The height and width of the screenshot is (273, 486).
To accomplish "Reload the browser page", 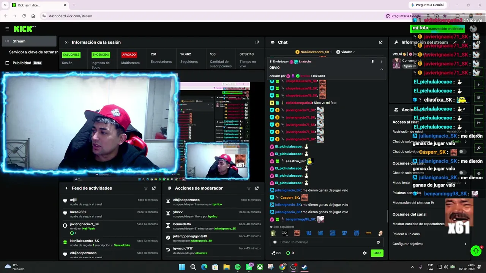I will (x=24, y=16).
